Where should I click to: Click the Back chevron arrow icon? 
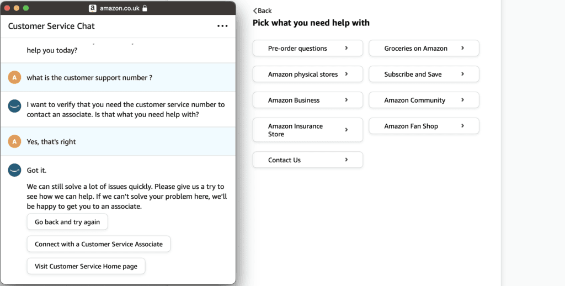coord(255,10)
